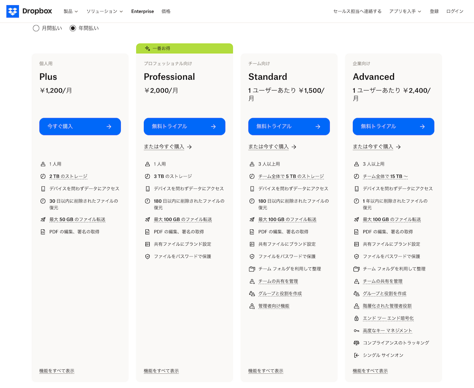Expand the 製品 dropdown menu
This screenshot has width=474, height=388.
click(x=71, y=11)
